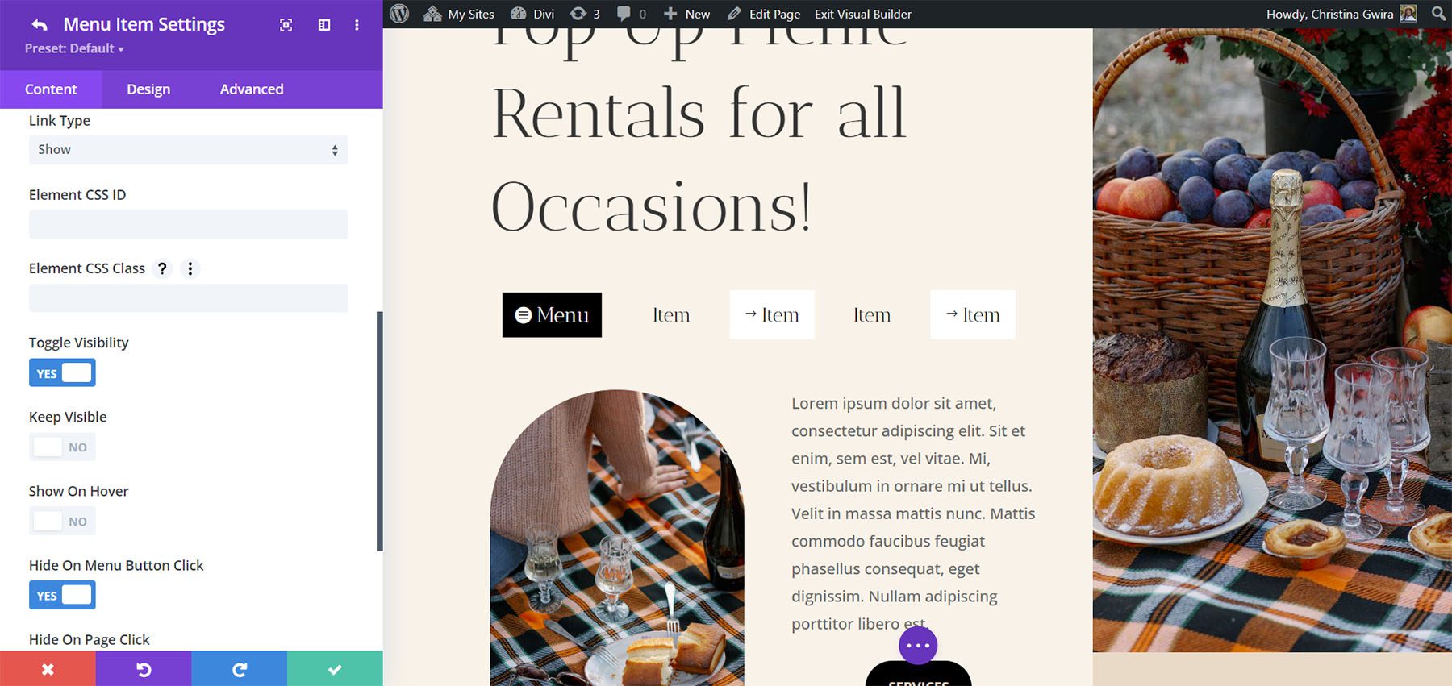Click the purple three-dots builder button
Image resolution: width=1452 pixels, height=686 pixels.
(x=918, y=646)
